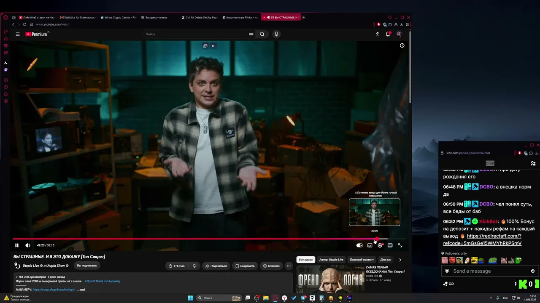Select the Автор: Utopia Live chip
The width and height of the screenshot is (540, 303).
(x=331, y=260)
